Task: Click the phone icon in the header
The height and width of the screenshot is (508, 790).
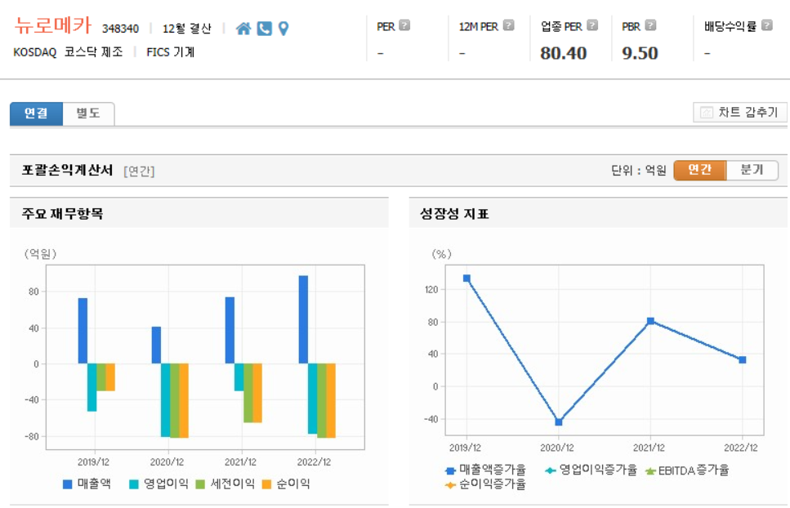Action: [264, 26]
